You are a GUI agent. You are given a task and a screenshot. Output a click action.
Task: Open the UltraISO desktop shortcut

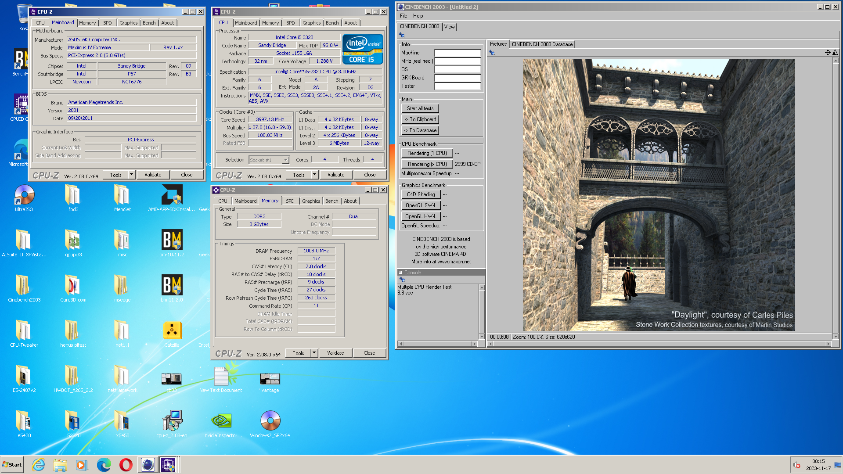click(x=24, y=198)
